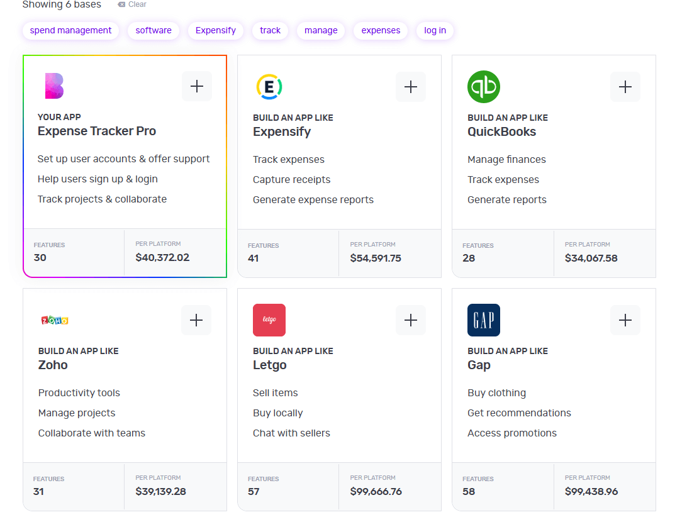This screenshot has height=522, width=687.
Task: Open the Expensify card title
Action: pyautogui.click(x=282, y=132)
